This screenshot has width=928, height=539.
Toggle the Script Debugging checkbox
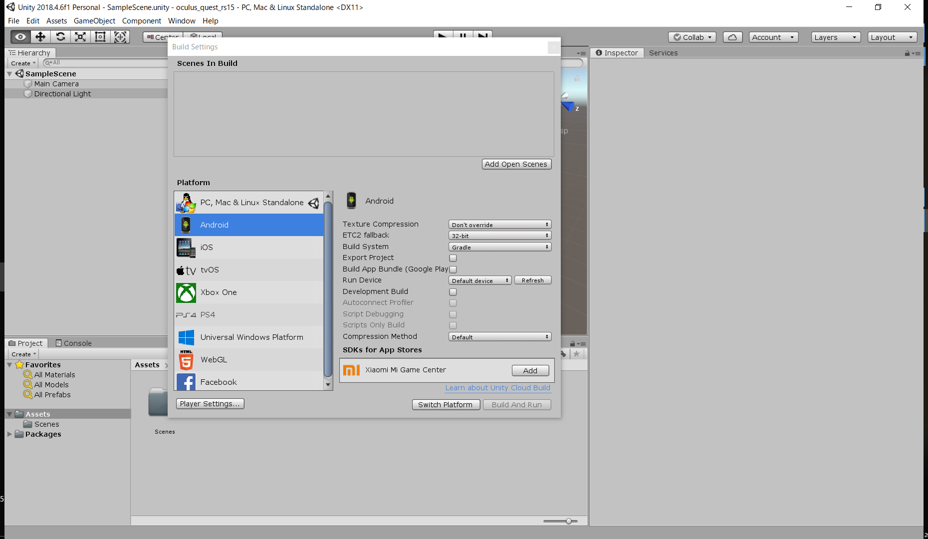453,314
